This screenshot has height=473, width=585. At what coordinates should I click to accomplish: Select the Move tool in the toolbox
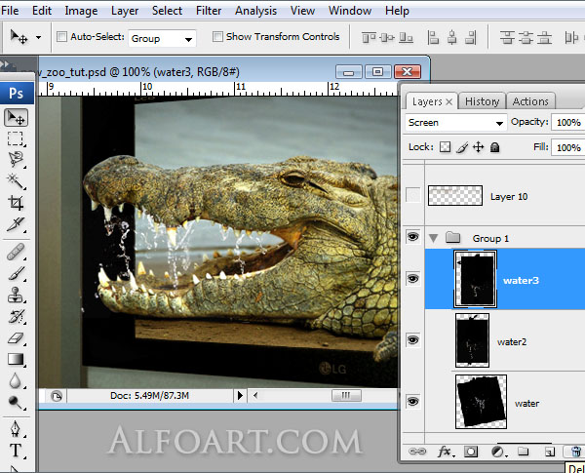pos(16,118)
